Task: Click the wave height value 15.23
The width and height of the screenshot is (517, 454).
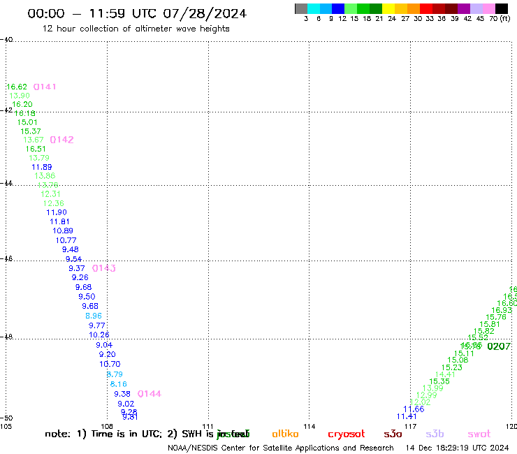Action: tap(452, 367)
